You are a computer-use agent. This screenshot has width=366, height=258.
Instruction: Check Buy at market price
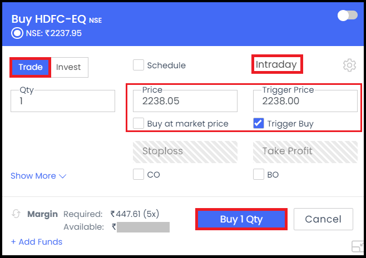point(139,123)
